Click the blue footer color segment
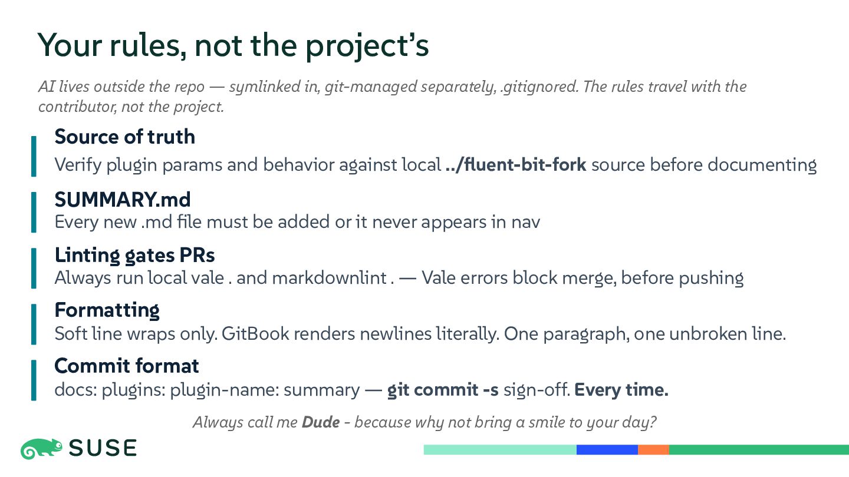Viewport: 849px width, 477px height. click(607, 450)
